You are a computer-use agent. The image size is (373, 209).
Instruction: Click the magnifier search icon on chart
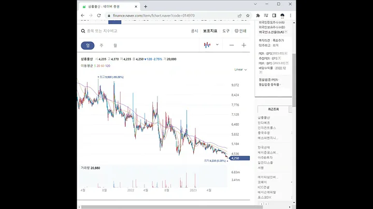point(83,31)
